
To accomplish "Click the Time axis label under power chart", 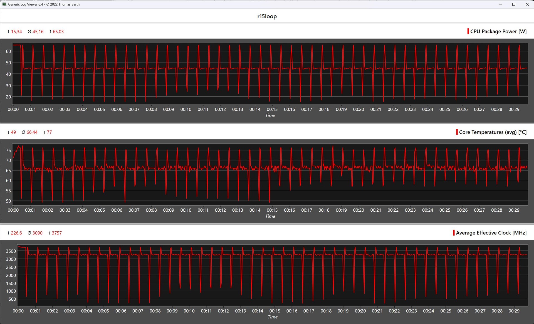I will [270, 116].
